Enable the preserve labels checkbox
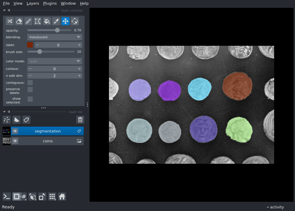The height and width of the screenshot is (211, 295). (30, 90)
